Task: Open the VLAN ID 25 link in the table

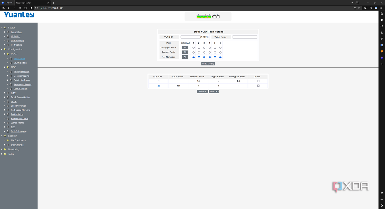Action: [159, 86]
